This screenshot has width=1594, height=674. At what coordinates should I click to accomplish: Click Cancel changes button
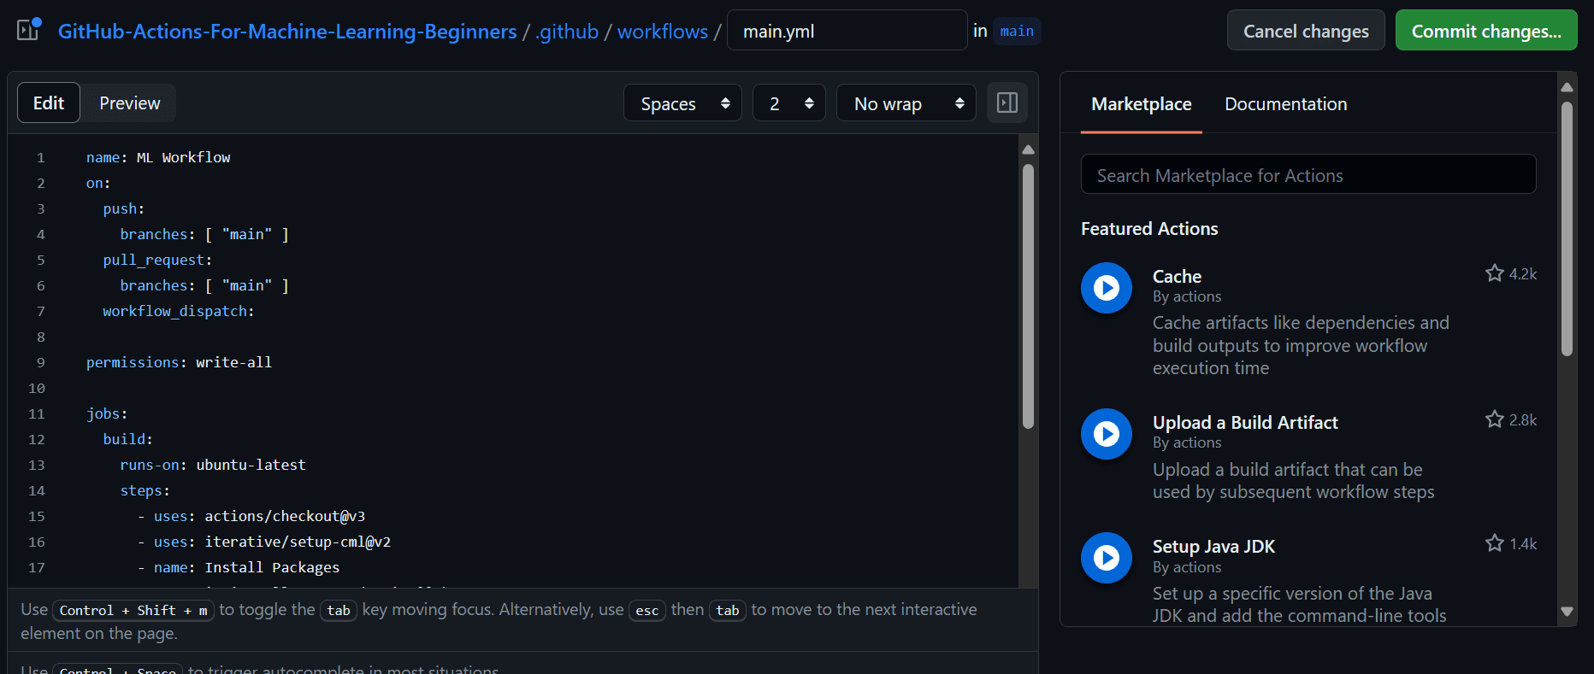coord(1306,31)
